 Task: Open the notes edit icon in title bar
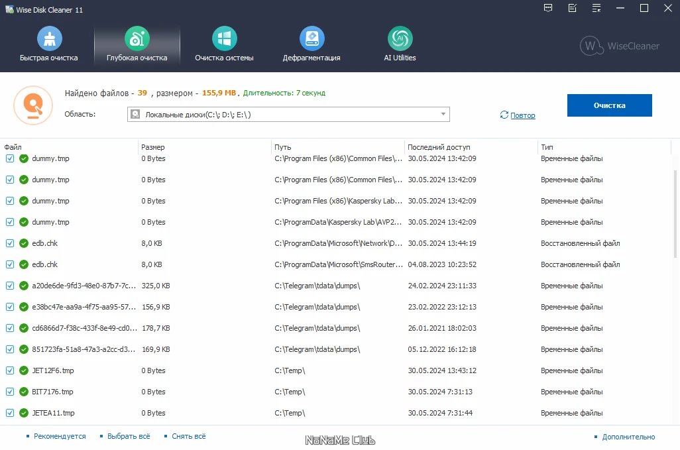pos(573,8)
